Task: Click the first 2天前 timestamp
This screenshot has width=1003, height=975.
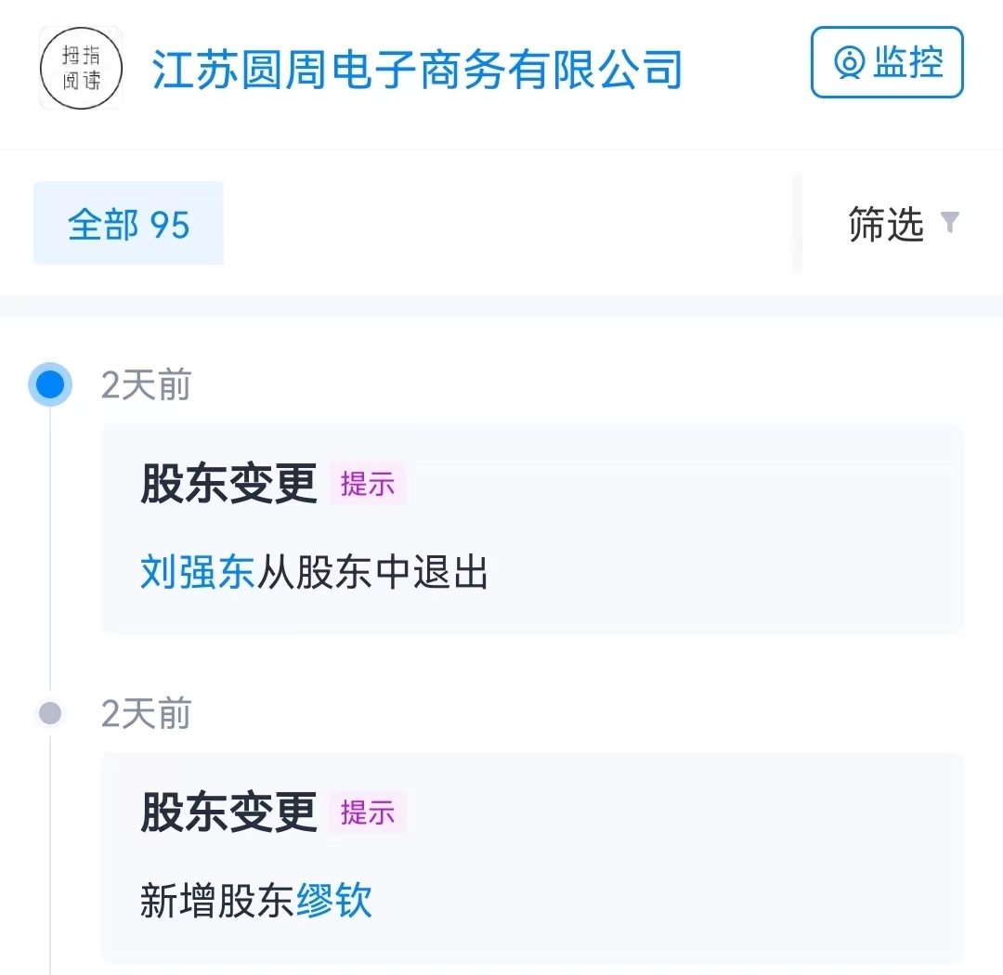Action: (146, 384)
